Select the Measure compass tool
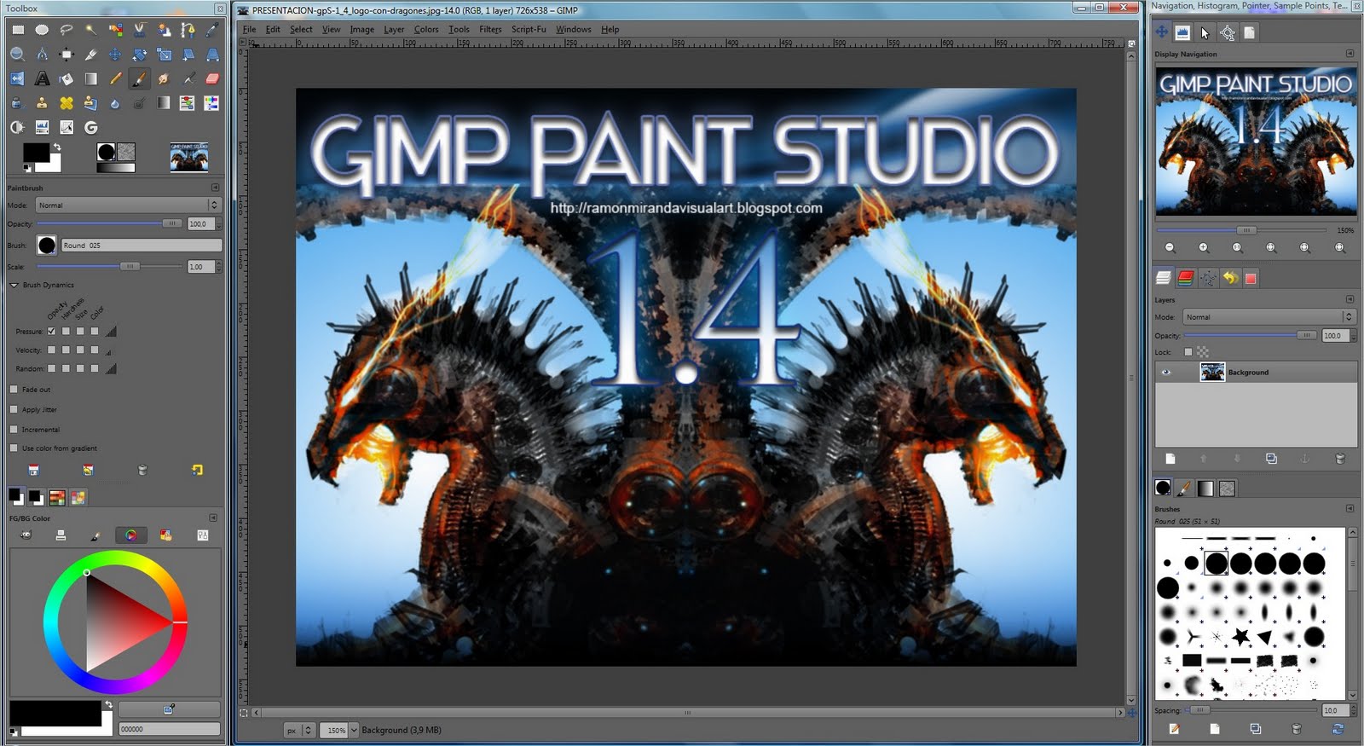Screen dimensions: 1364x746 (x=42, y=55)
